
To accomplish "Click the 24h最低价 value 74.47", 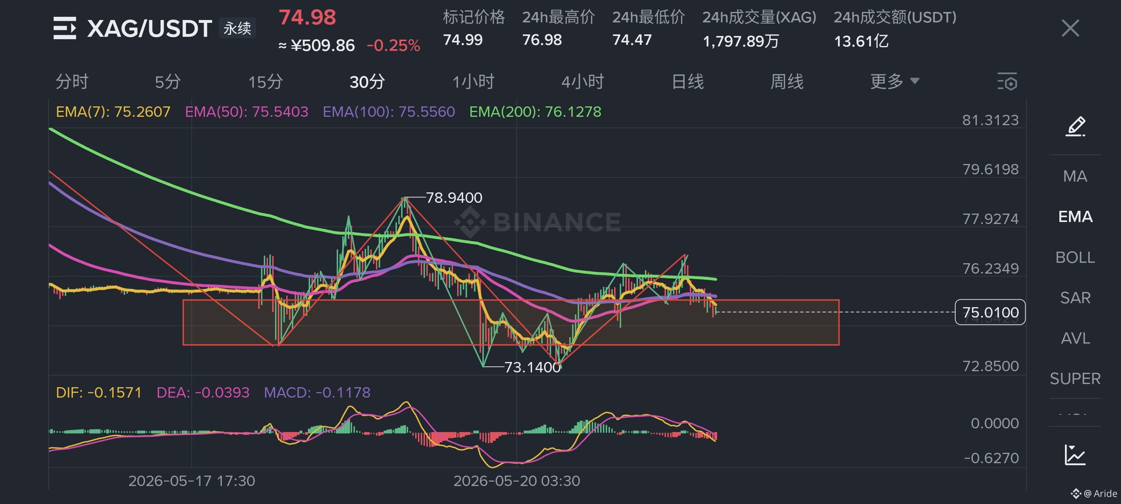I will [632, 40].
